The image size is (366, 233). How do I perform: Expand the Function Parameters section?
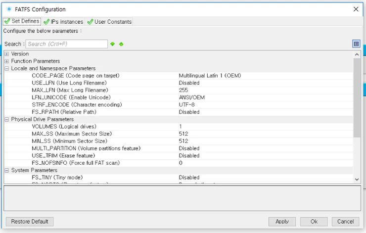pos(7,61)
